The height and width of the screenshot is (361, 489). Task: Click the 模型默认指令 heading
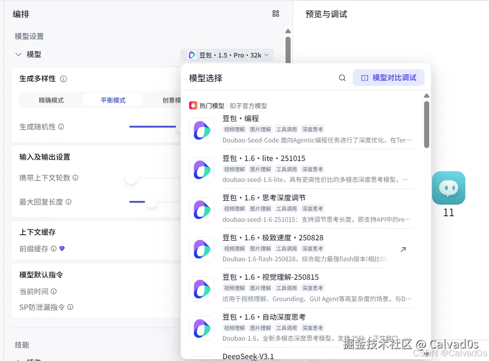coord(41,275)
